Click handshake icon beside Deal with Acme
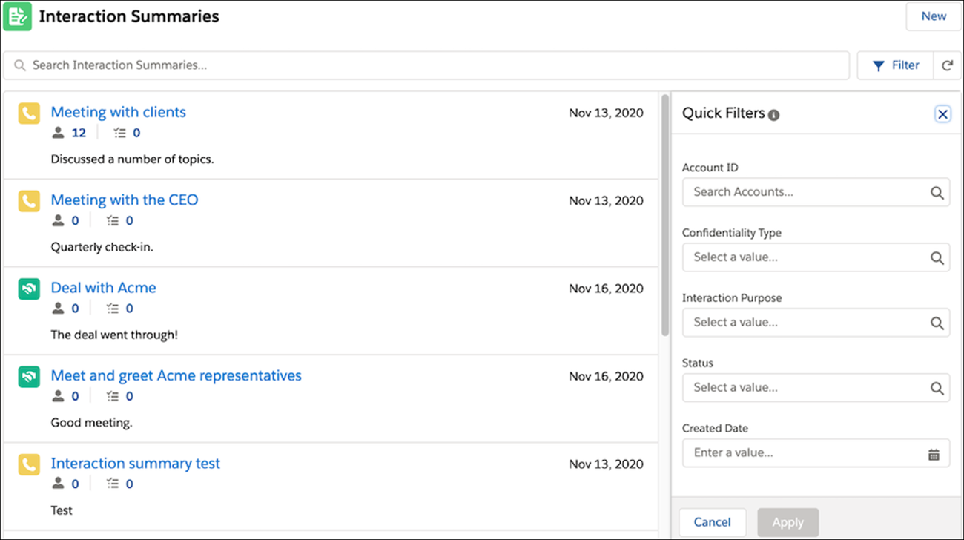Image resolution: width=964 pixels, height=540 pixels. point(29,289)
